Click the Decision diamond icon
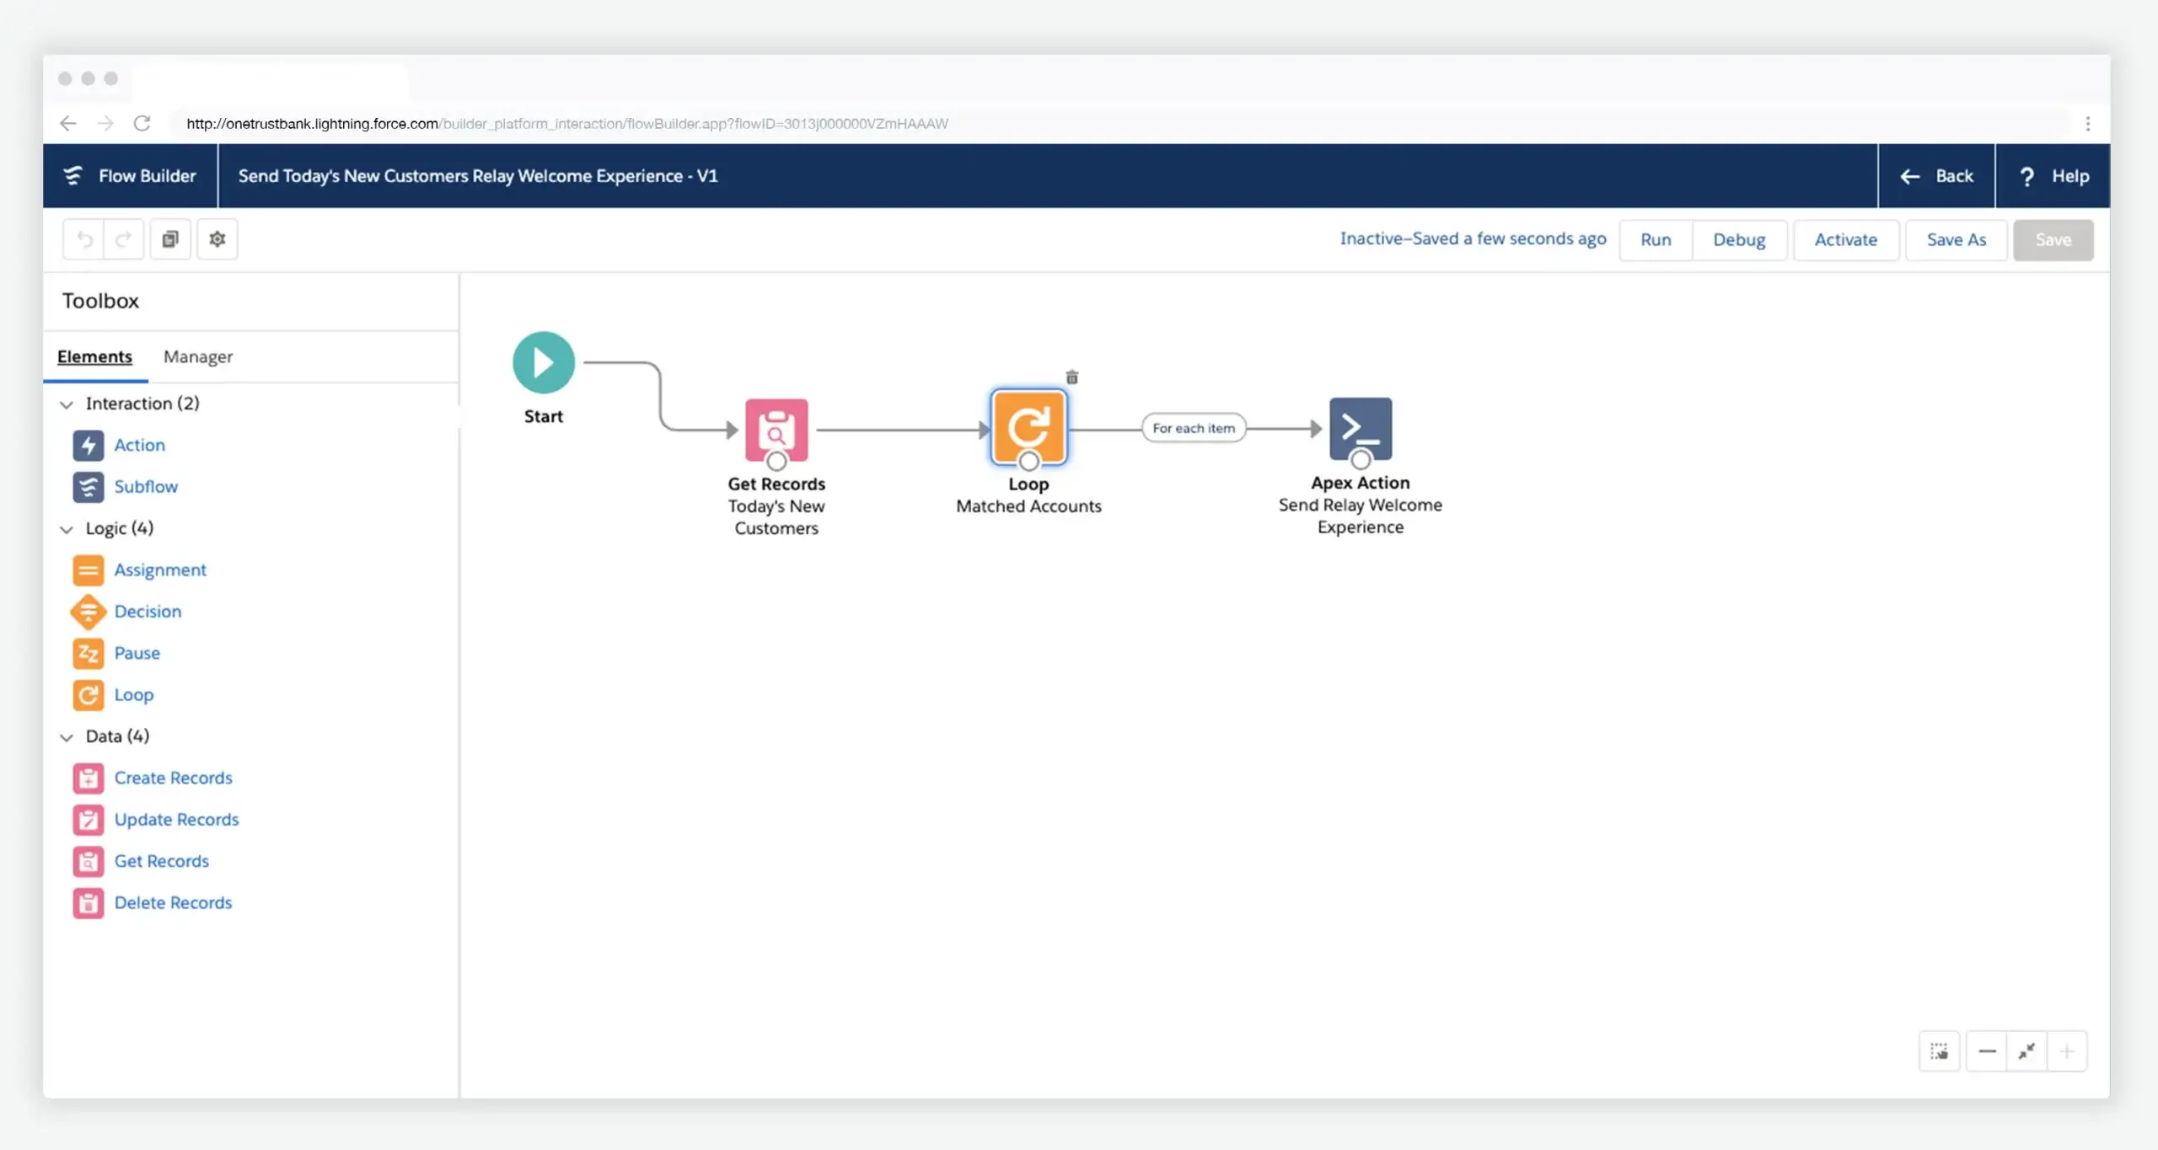This screenshot has height=1150, width=2158. pyautogui.click(x=89, y=612)
